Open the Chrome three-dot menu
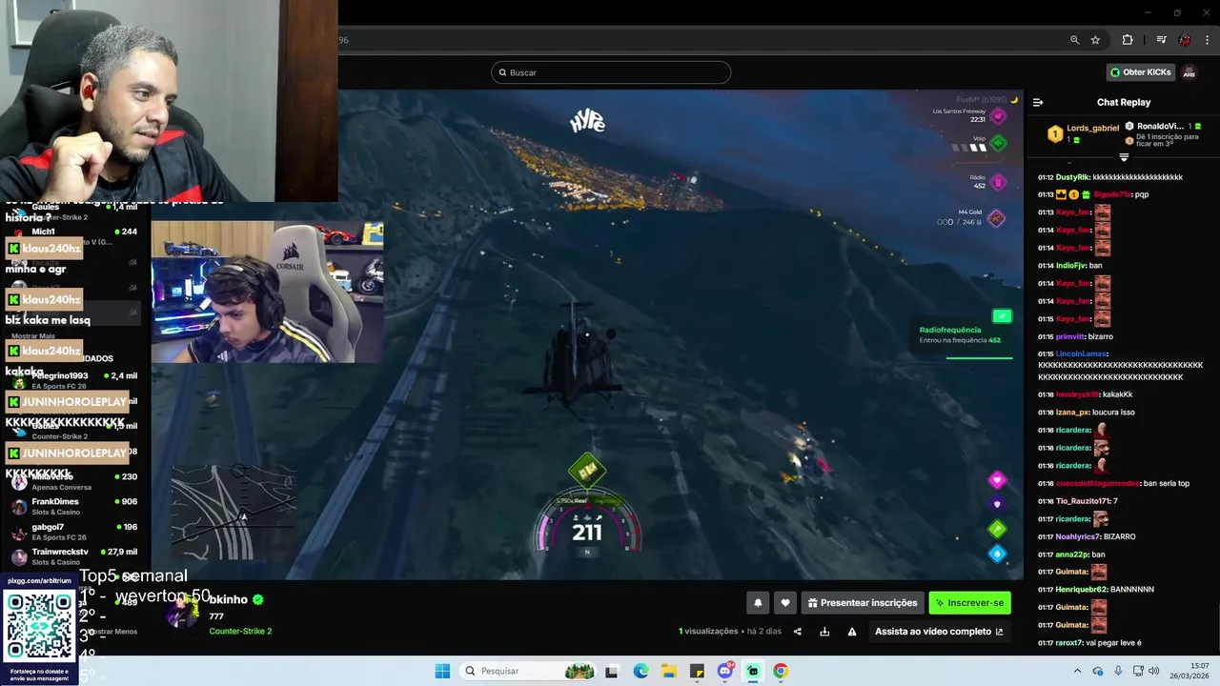Image resolution: width=1220 pixels, height=686 pixels. 1205,40
